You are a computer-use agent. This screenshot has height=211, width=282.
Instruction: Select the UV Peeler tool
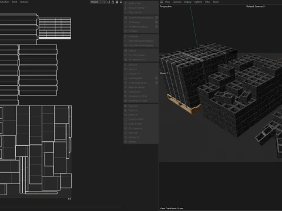[141, 36]
